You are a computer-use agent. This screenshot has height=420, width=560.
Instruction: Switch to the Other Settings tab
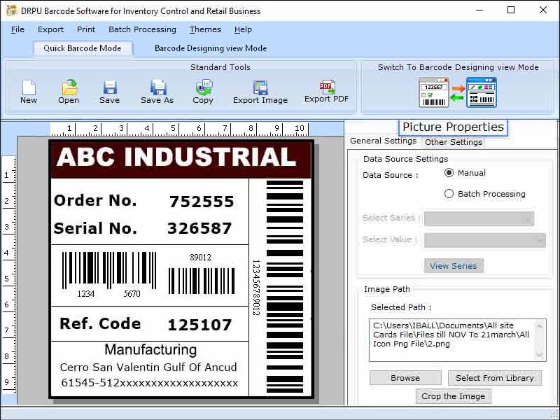[x=453, y=142]
